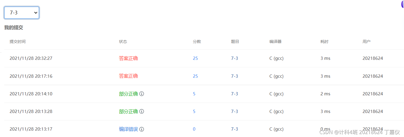Click score 25 in 20:32:27 row
404x137 pixels.
(195, 58)
